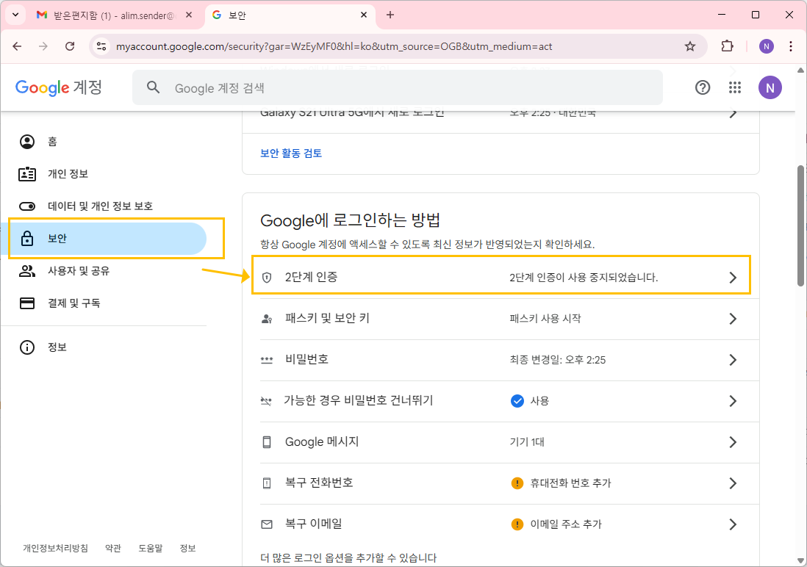This screenshot has width=807, height=567.
Task: Click the 패스키 사용 시작 chevron
Action: tap(733, 319)
